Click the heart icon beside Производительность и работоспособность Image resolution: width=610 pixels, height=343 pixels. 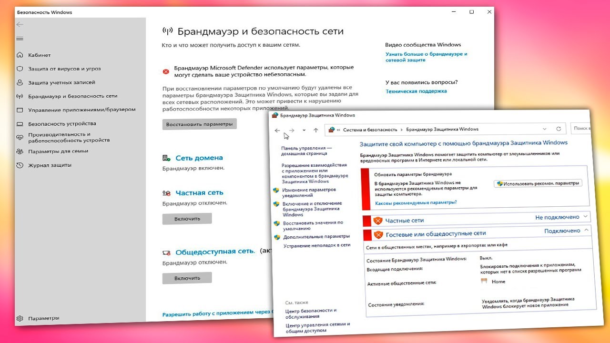click(x=20, y=137)
